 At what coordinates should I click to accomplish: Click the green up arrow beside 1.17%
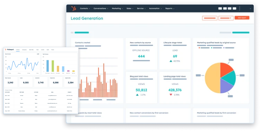point(137,95)
